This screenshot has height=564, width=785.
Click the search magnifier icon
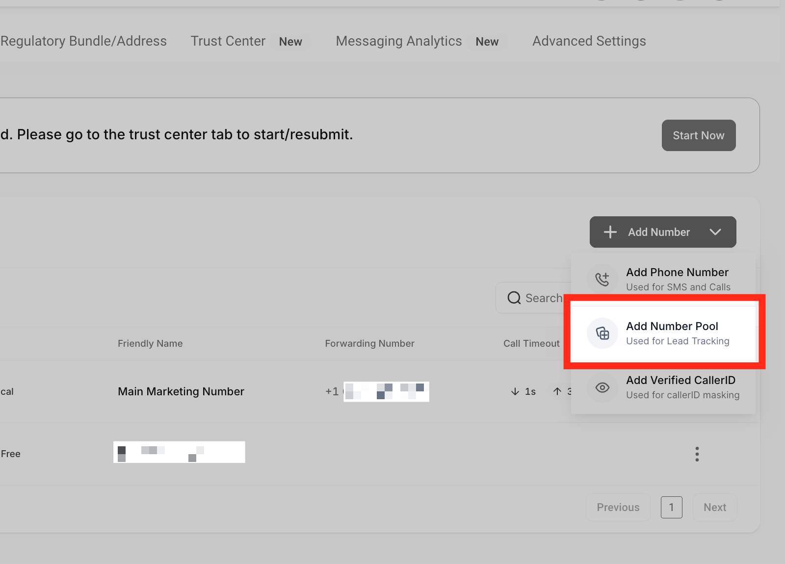pos(514,297)
